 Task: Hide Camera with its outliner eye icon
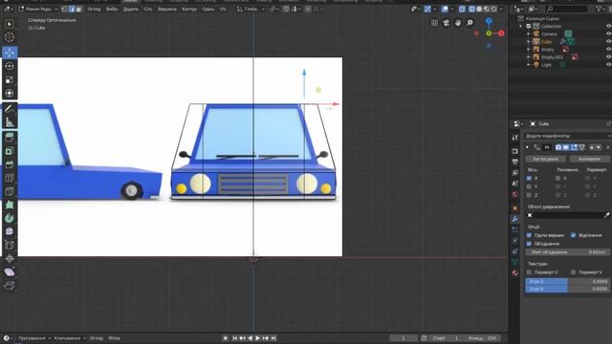(x=608, y=34)
